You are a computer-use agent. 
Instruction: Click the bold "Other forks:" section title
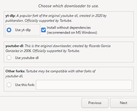tap(15, 71)
